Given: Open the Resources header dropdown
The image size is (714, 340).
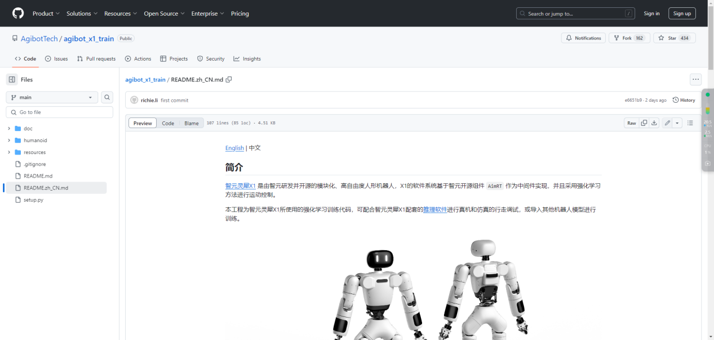Looking at the screenshot, I should click(121, 13).
